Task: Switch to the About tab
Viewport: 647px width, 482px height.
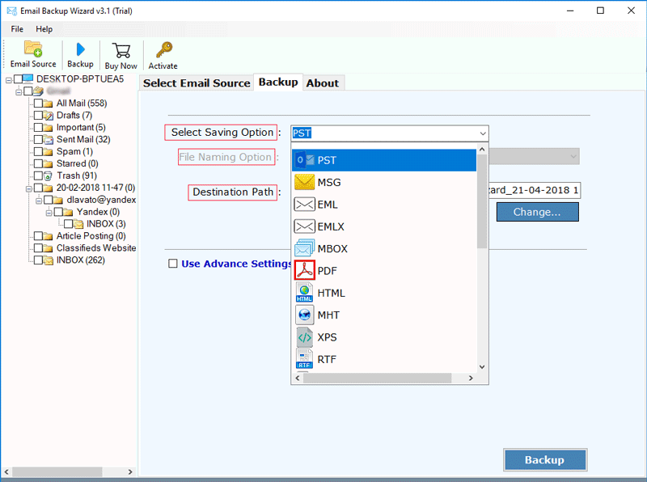Action: pos(323,82)
